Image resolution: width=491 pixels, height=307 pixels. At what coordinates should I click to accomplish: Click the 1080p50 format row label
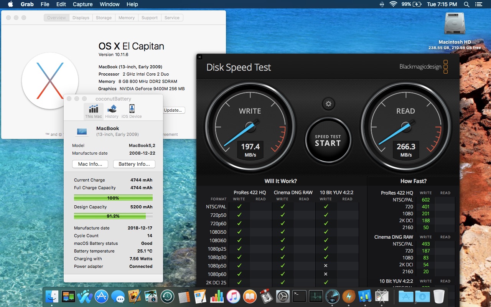pyautogui.click(x=217, y=266)
